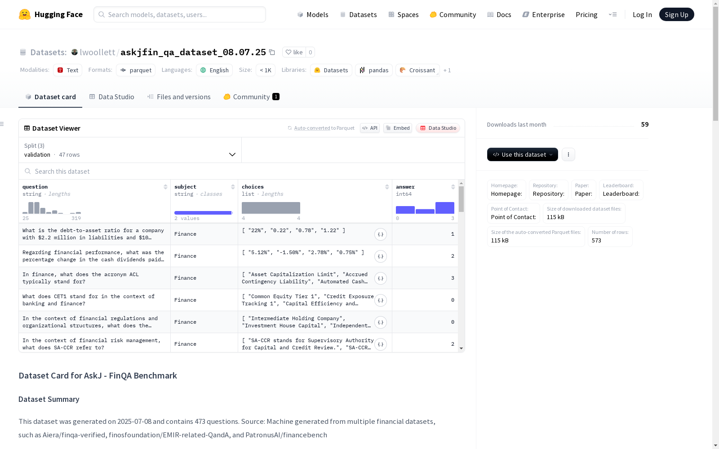Expand choices JSON in the cash dividends row
The image size is (719, 449).
coord(381,256)
